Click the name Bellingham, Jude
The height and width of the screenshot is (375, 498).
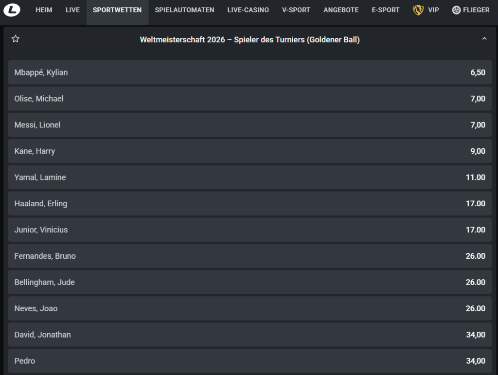44,282
